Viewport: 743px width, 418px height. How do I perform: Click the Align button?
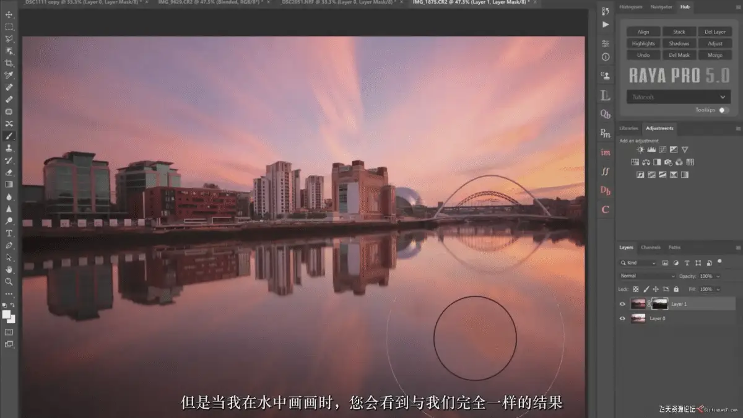click(643, 32)
